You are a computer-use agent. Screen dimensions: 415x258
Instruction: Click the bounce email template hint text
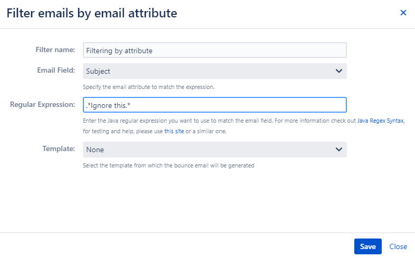coord(168,165)
